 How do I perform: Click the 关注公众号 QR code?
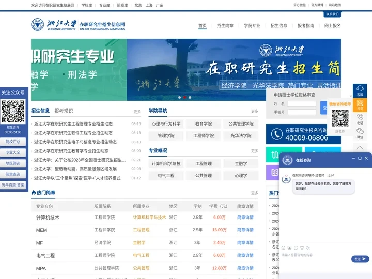coord(13,111)
